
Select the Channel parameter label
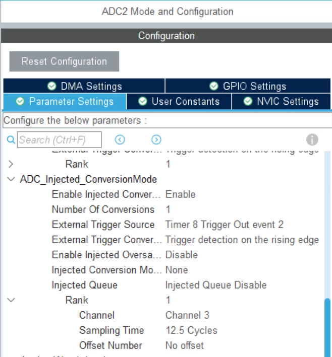[x=97, y=315]
